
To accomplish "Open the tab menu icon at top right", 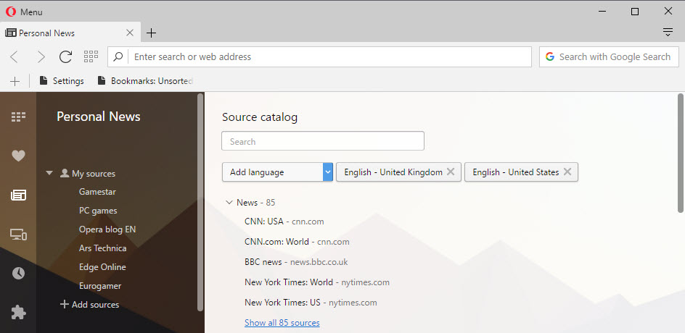I will click(x=668, y=33).
